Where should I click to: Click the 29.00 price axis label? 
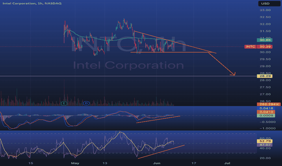coord(265,66)
